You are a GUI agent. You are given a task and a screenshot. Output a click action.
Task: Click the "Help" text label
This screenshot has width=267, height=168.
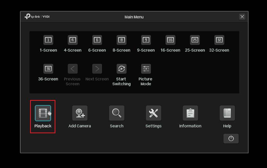(227, 126)
